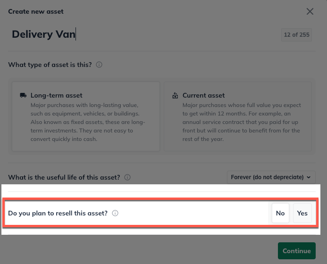This screenshot has height=264, width=327.
Task: Close the Create new asset dialog
Action: click(x=310, y=11)
